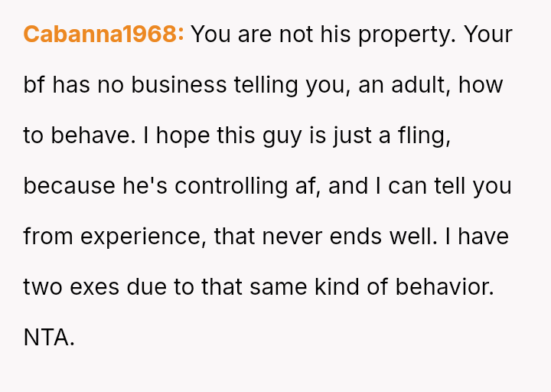Click the "NTA." verdict text

pos(49,338)
